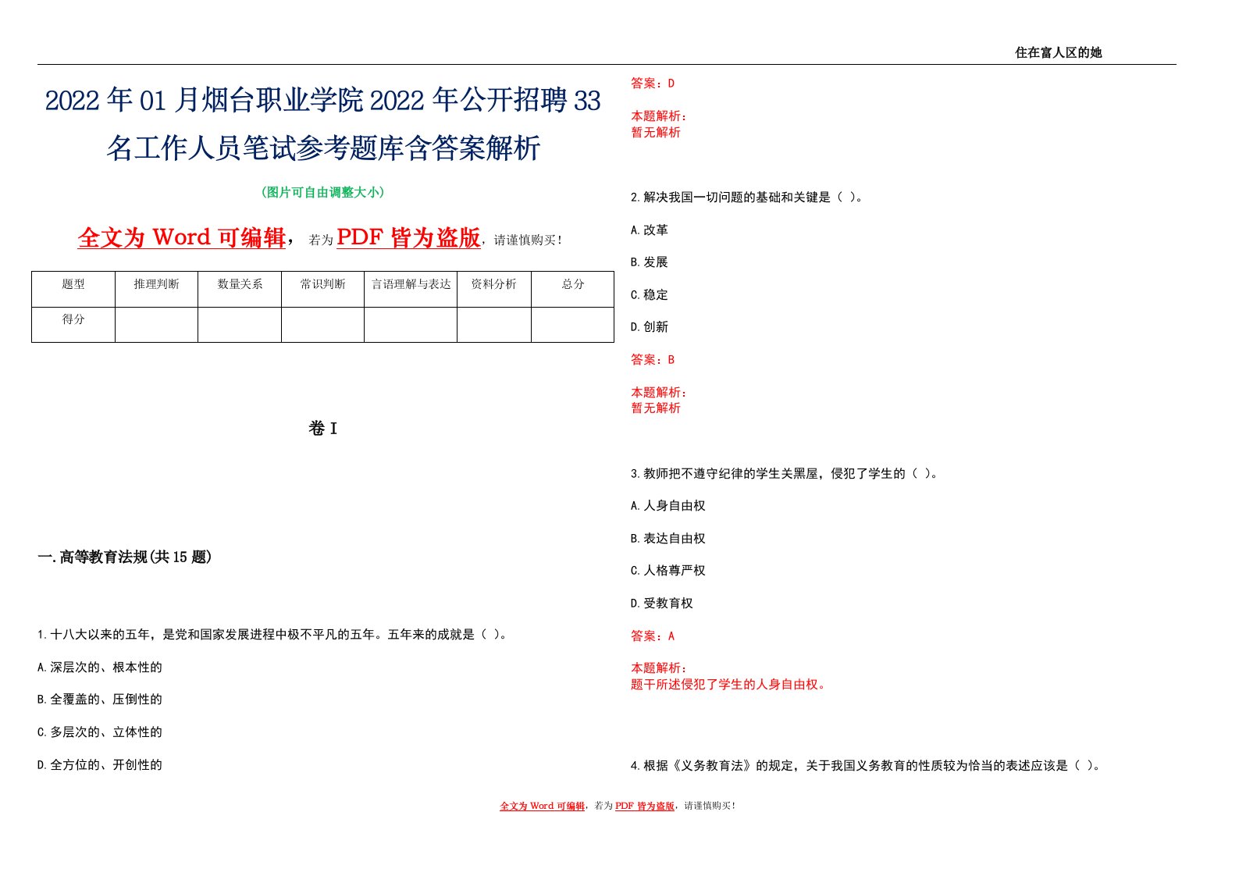Click footer link PDF 皆为盗版
The height and width of the screenshot is (876, 1239).
tap(645, 806)
